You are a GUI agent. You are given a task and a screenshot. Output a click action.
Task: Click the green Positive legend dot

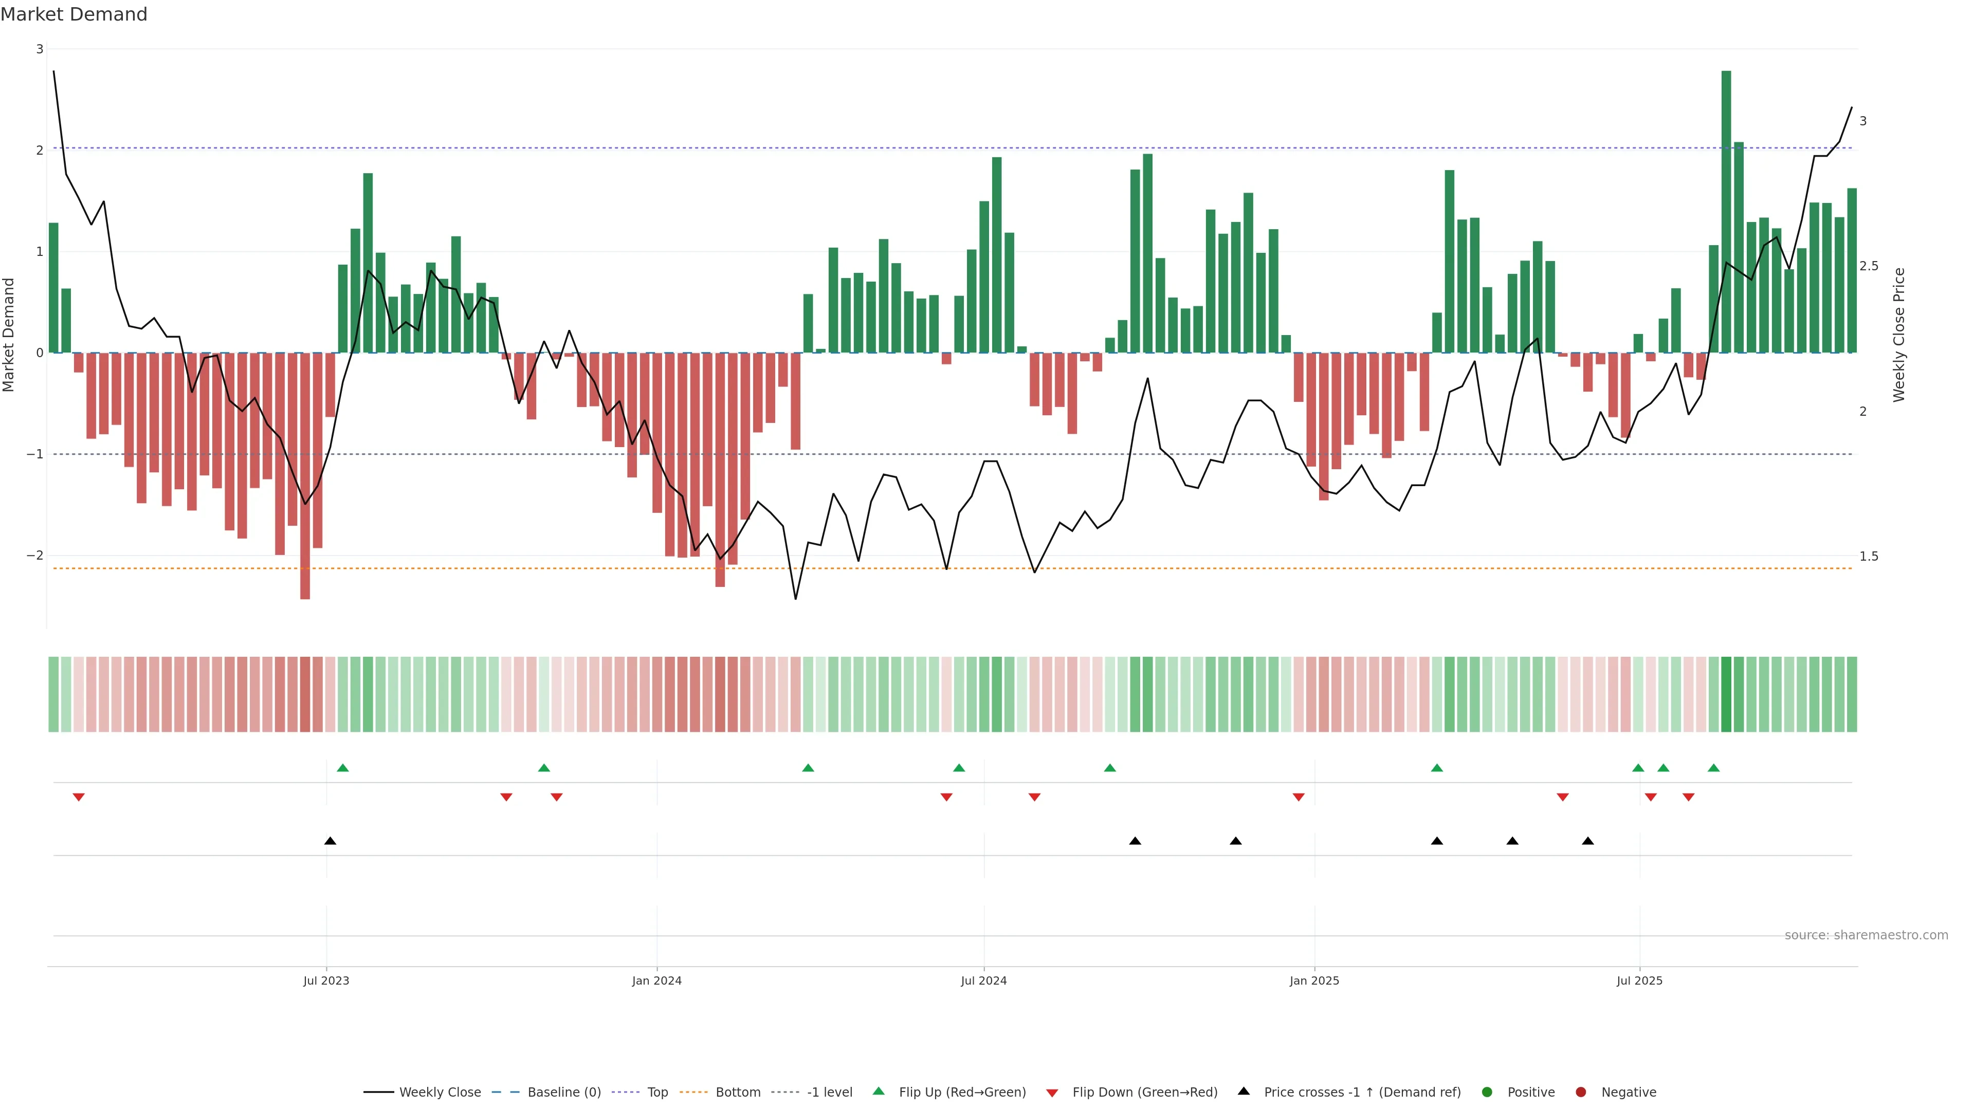tap(1487, 1093)
